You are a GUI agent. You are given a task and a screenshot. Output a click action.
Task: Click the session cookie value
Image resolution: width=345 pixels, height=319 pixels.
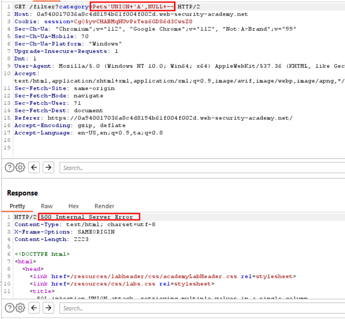(x=133, y=22)
